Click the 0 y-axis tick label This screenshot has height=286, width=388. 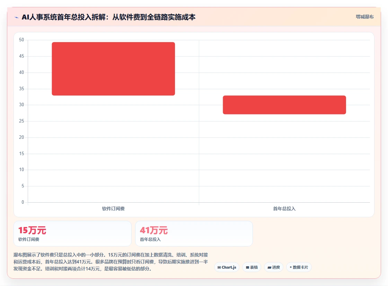[23, 202]
